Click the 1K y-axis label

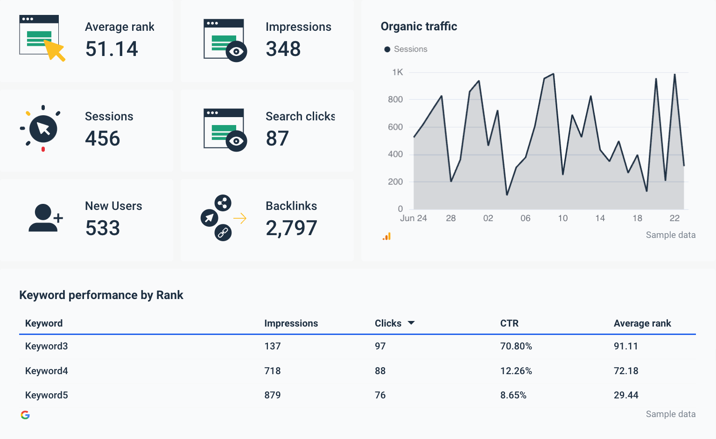coord(397,72)
